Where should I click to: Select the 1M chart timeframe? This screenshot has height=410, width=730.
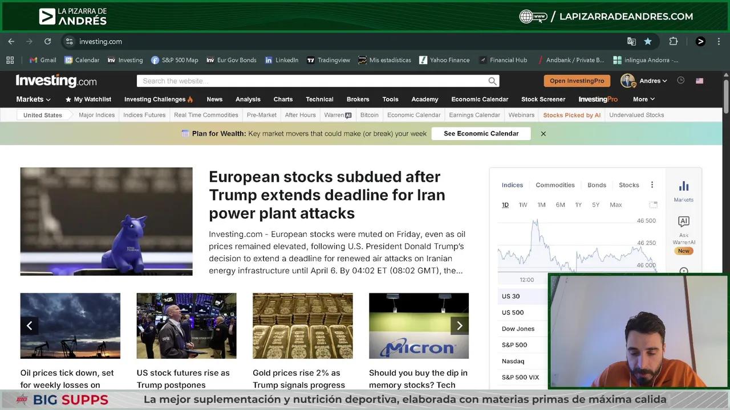tap(541, 205)
